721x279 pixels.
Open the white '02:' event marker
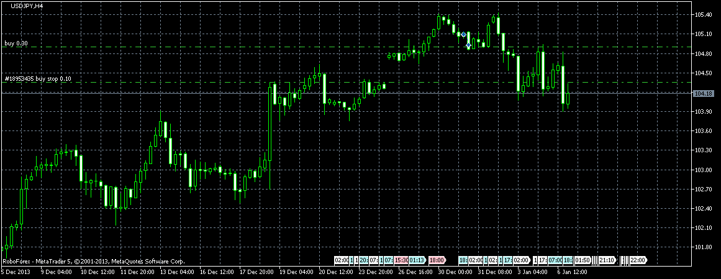coord(492,260)
